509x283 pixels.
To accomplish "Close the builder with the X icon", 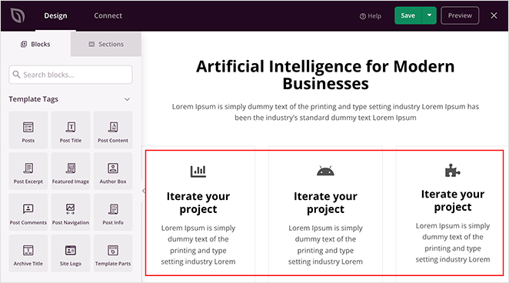I will 494,15.
